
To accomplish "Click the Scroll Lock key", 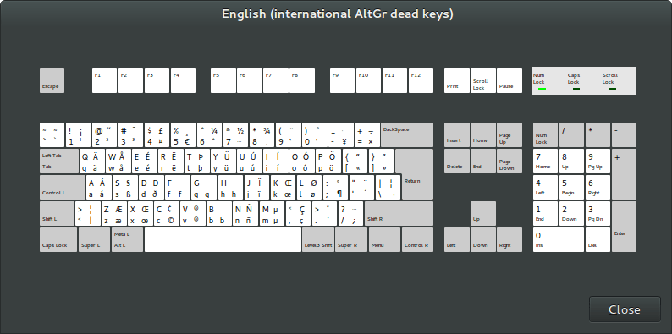I will pyautogui.click(x=483, y=80).
